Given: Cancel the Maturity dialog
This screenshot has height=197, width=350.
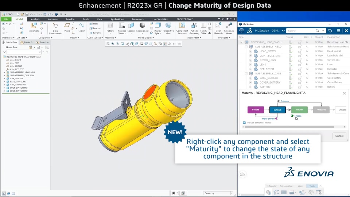Looking at the screenshot, I should click(339, 136).
